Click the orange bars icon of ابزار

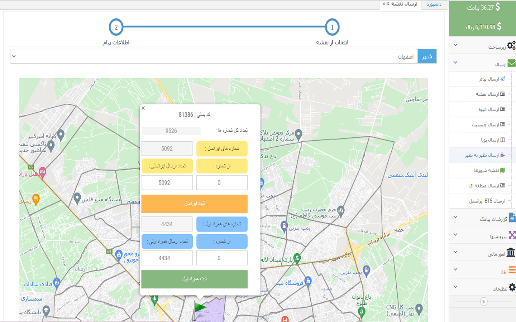(x=512, y=270)
